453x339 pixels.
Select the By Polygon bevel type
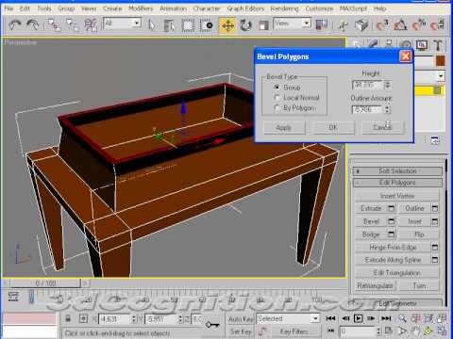pyautogui.click(x=277, y=108)
